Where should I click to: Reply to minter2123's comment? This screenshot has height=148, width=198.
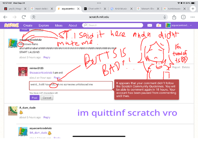click(x=57, y=78)
